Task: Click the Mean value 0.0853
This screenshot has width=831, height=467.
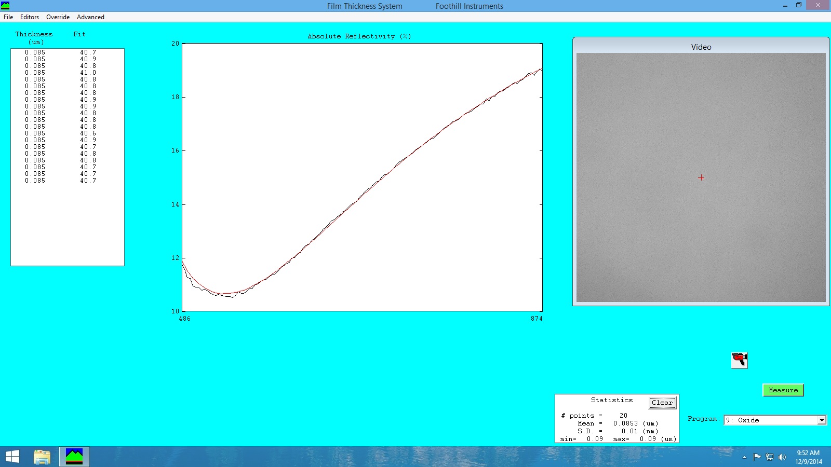Action: pyautogui.click(x=625, y=423)
